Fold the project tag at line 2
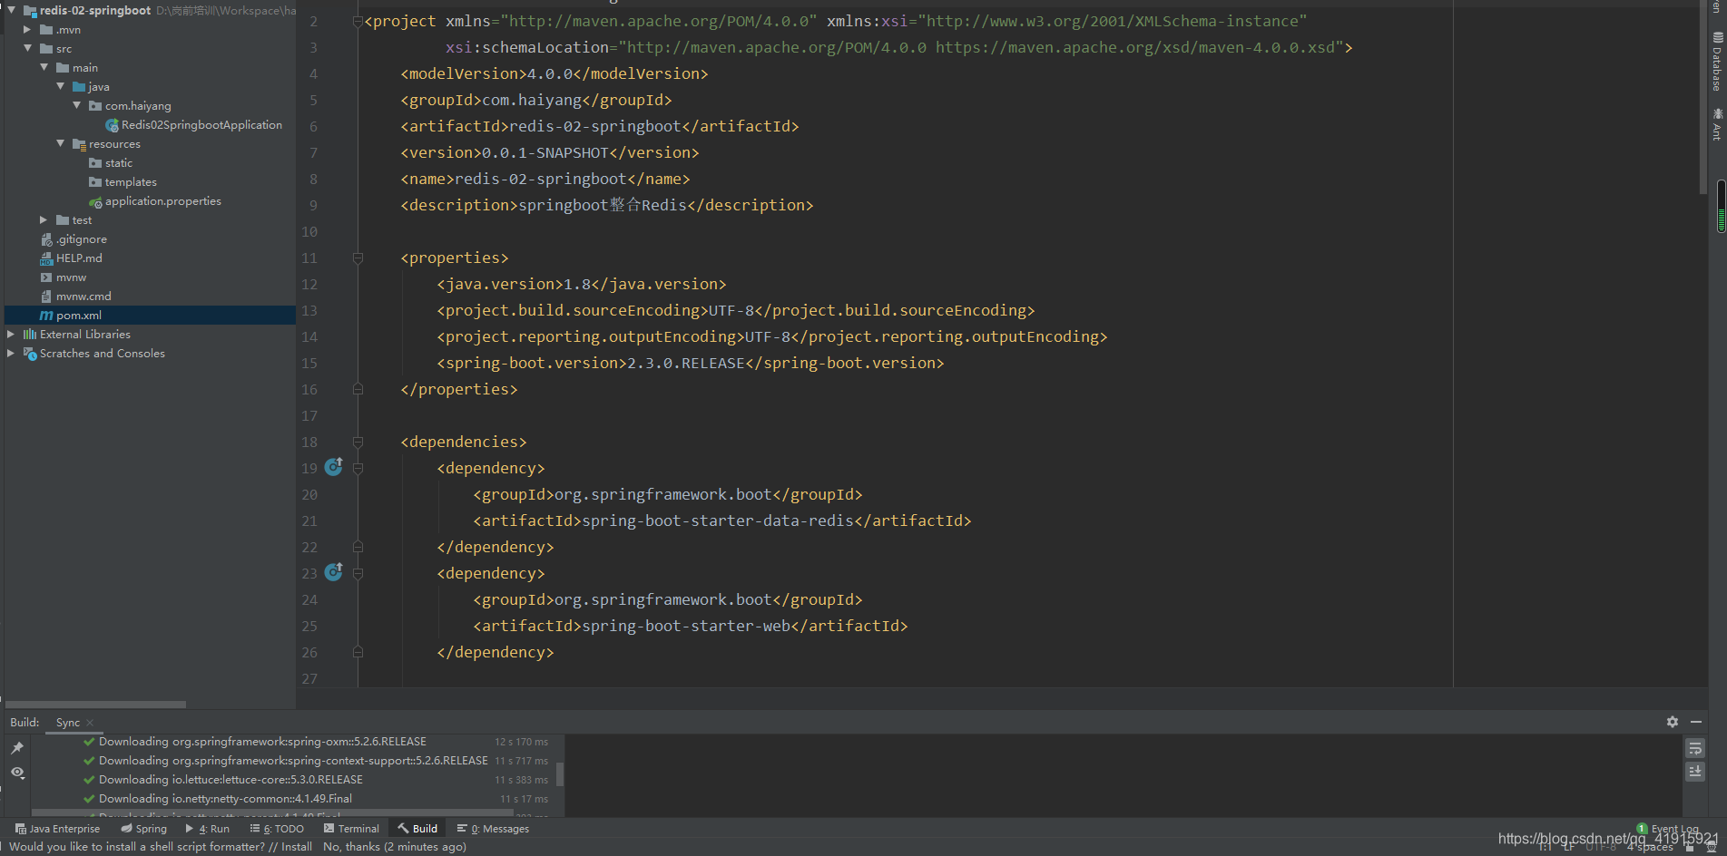 [358, 22]
